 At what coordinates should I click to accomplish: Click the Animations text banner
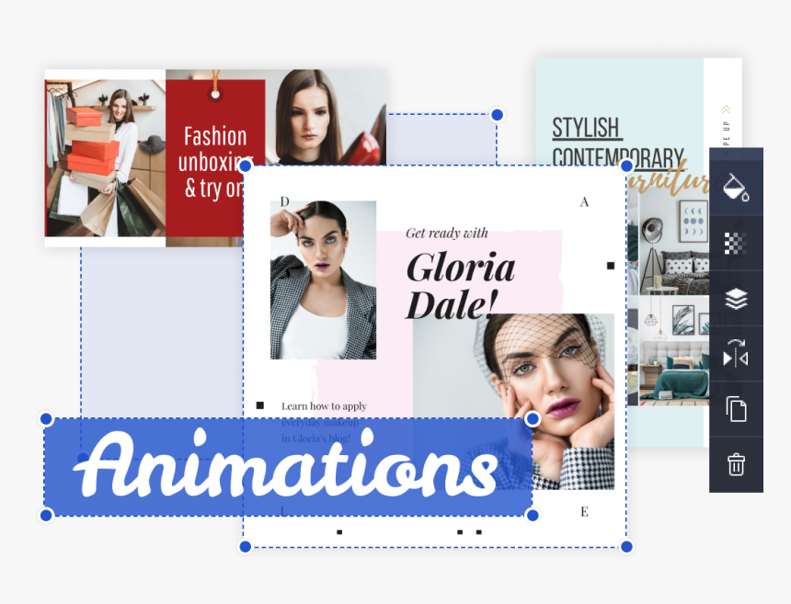point(288,467)
